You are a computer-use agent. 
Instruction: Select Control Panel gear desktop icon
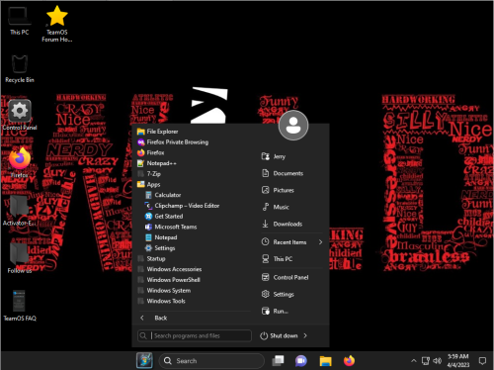[x=20, y=115]
